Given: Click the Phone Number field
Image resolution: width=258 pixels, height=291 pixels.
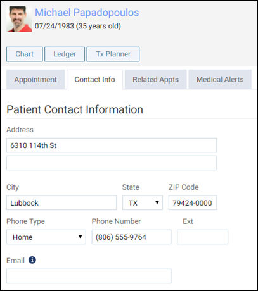Looking at the screenshot, I should [131, 237].
